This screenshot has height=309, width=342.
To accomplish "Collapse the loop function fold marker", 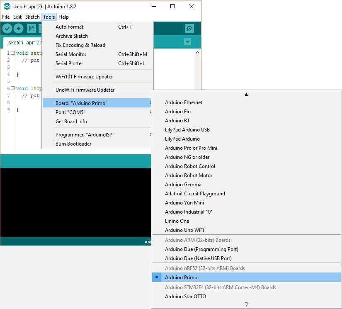I will pos(12,88).
